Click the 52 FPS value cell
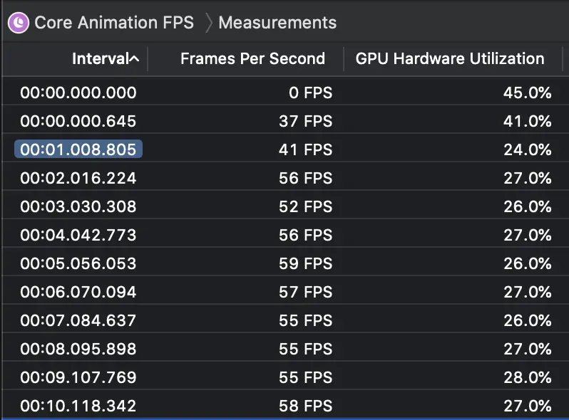 pos(305,206)
